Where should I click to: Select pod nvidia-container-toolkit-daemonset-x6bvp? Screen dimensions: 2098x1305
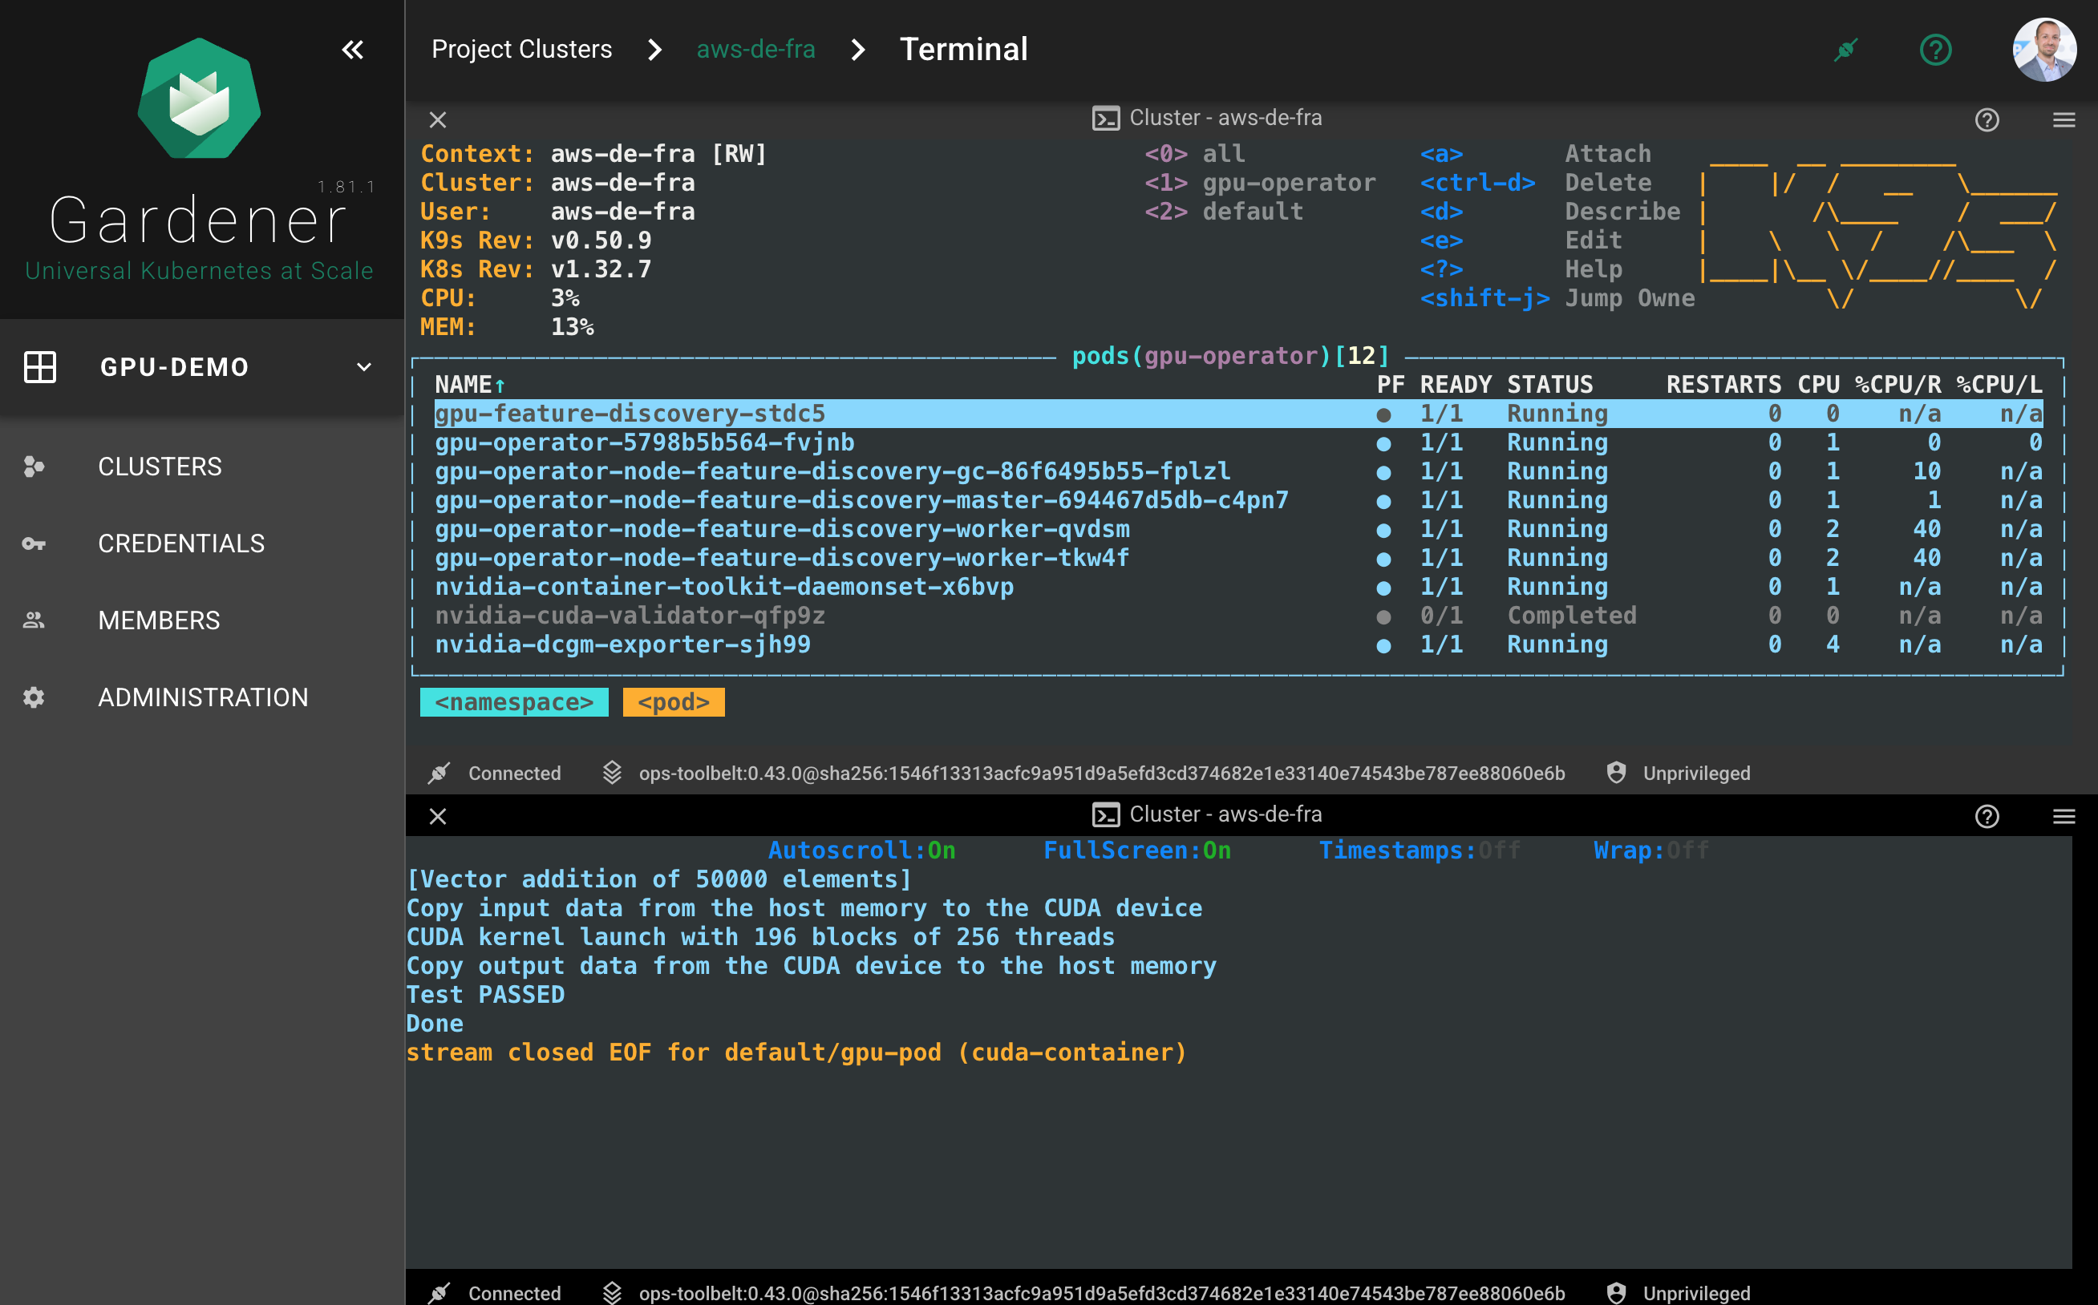click(1238, 587)
